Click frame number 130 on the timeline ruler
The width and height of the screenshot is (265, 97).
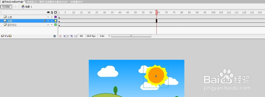click(x=260, y=12)
